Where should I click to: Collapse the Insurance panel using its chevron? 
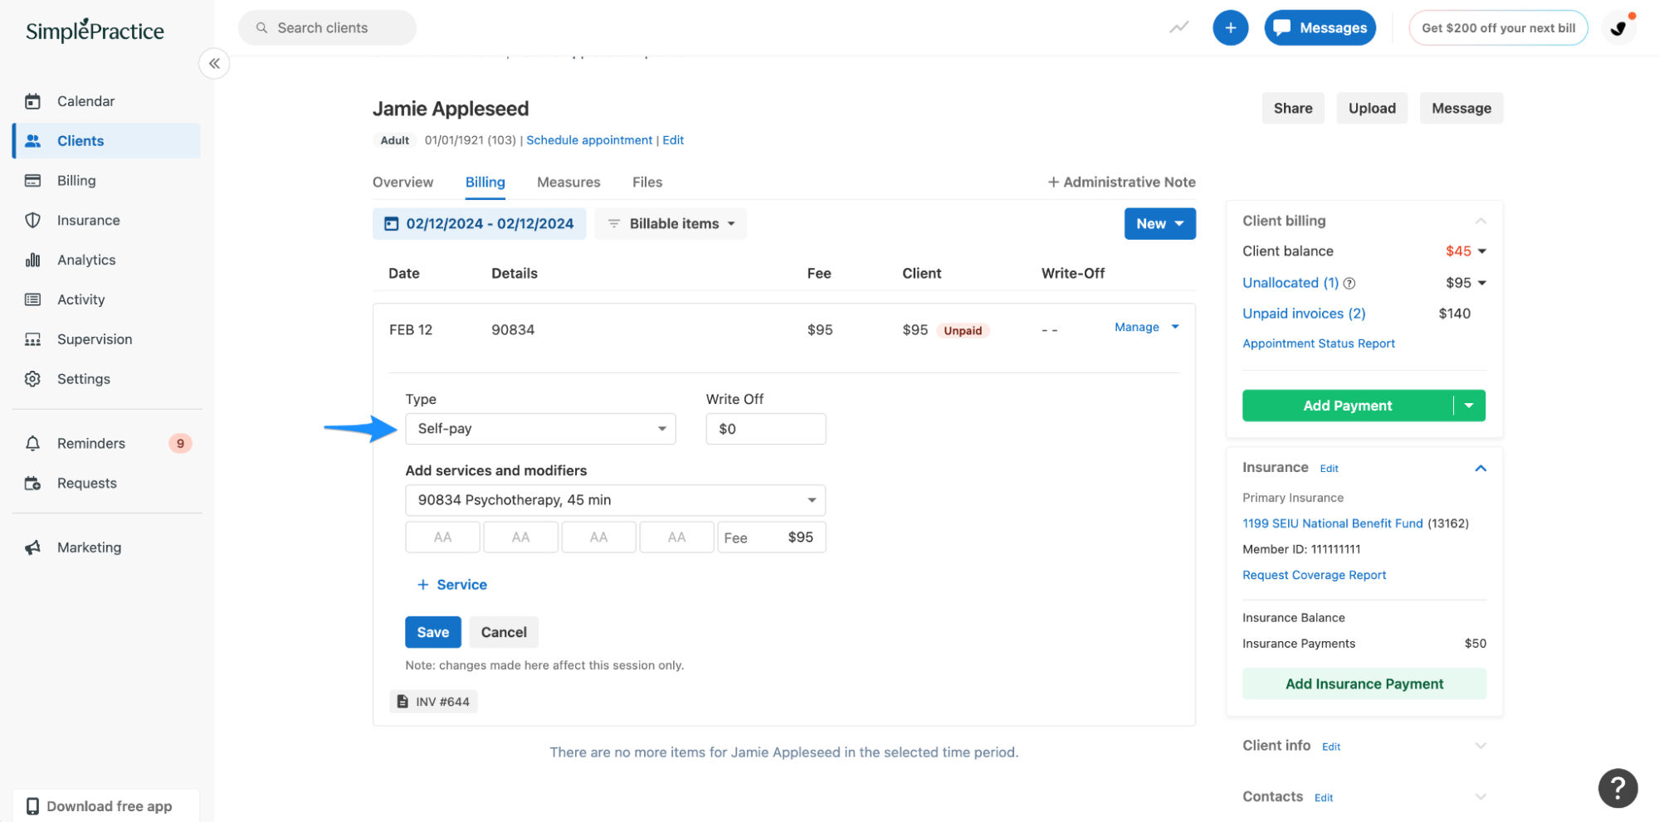[1481, 468]
